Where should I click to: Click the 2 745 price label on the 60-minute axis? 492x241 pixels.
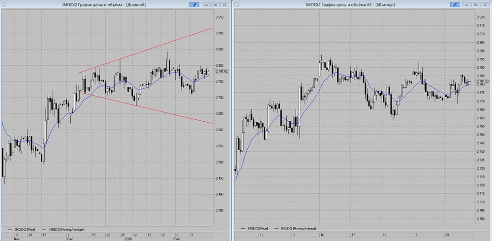pos(480,143)
